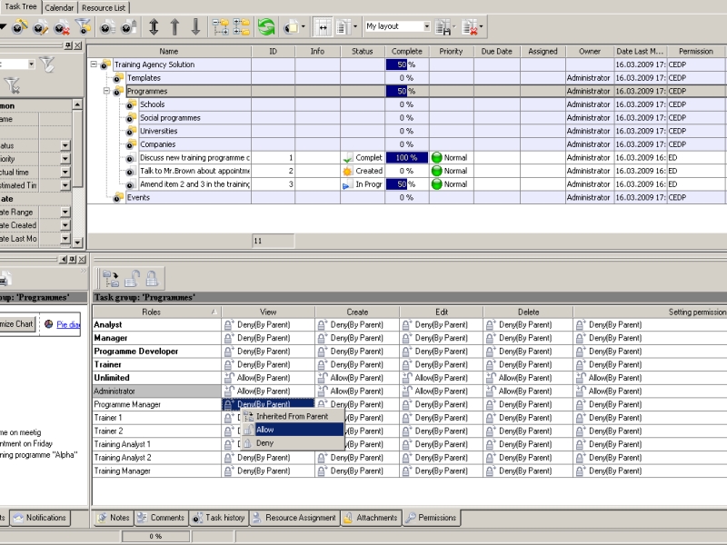This screenshot has height=545, width=727.
Task: Open the My layout dropdown
Action: pyautogui.click(x=426, y=26)
